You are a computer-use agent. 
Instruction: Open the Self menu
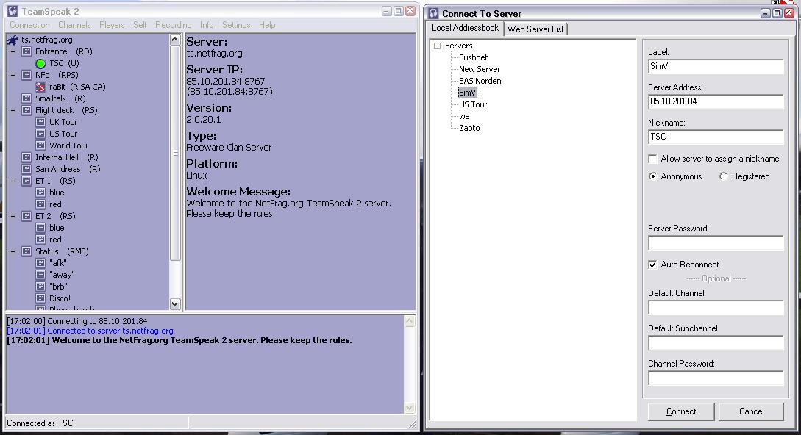point(140,25)
